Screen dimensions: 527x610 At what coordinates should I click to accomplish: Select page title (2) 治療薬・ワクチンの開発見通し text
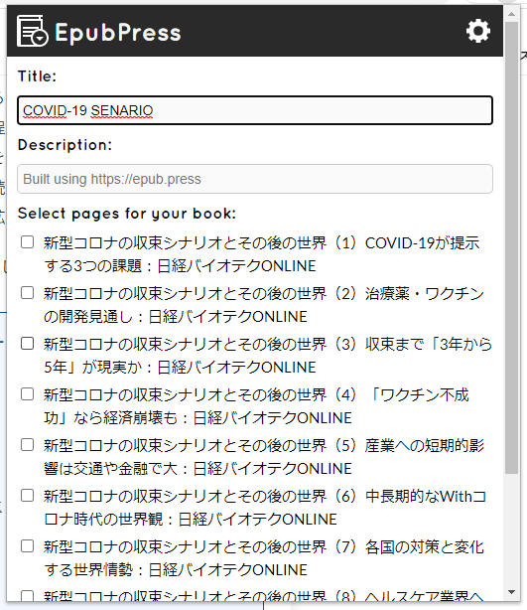(264, 305)
